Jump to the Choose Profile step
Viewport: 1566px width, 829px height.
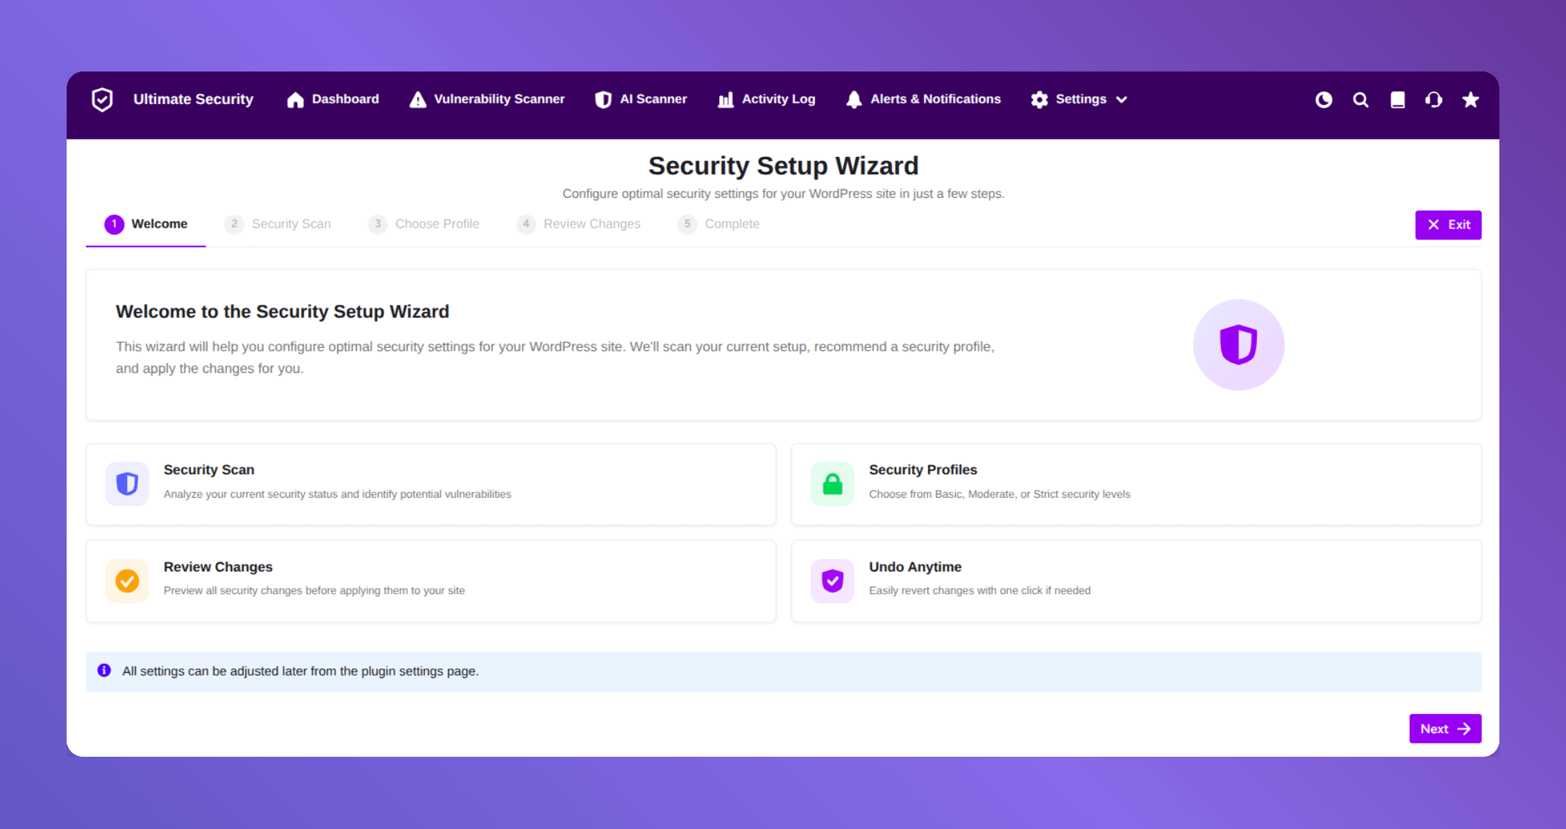[x=423, y=224]
